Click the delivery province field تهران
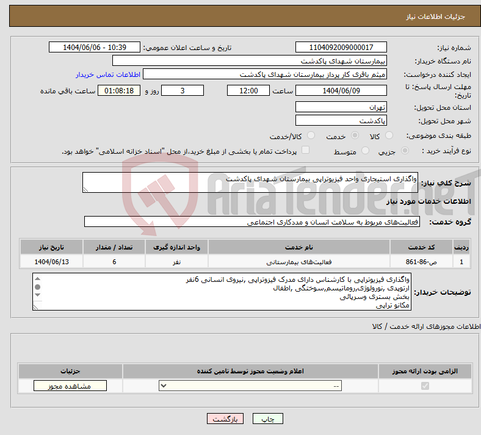The width and height of the screenshot is (481, 435). 341,107
